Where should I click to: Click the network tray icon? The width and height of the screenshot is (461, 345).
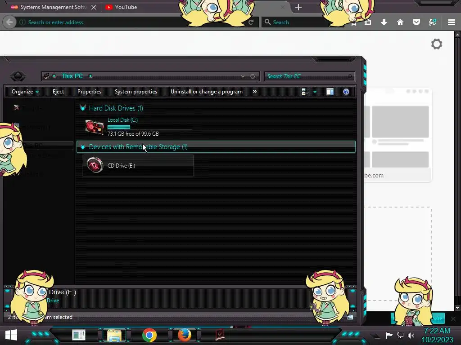tap(400, 335)
